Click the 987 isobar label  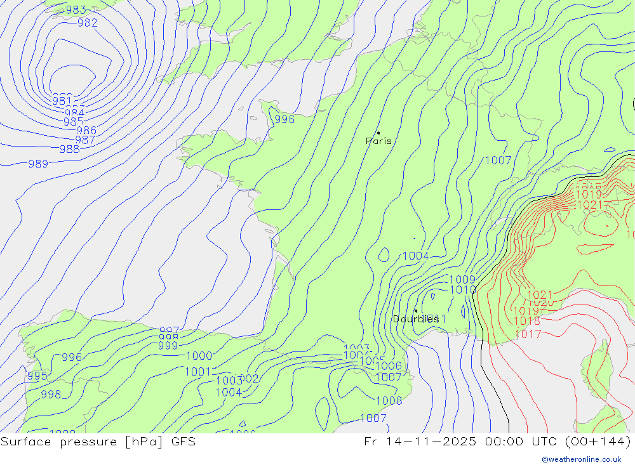85,140
